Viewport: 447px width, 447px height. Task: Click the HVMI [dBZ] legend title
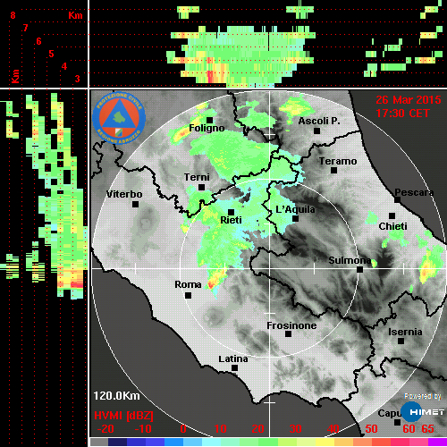tap(123, 416)
